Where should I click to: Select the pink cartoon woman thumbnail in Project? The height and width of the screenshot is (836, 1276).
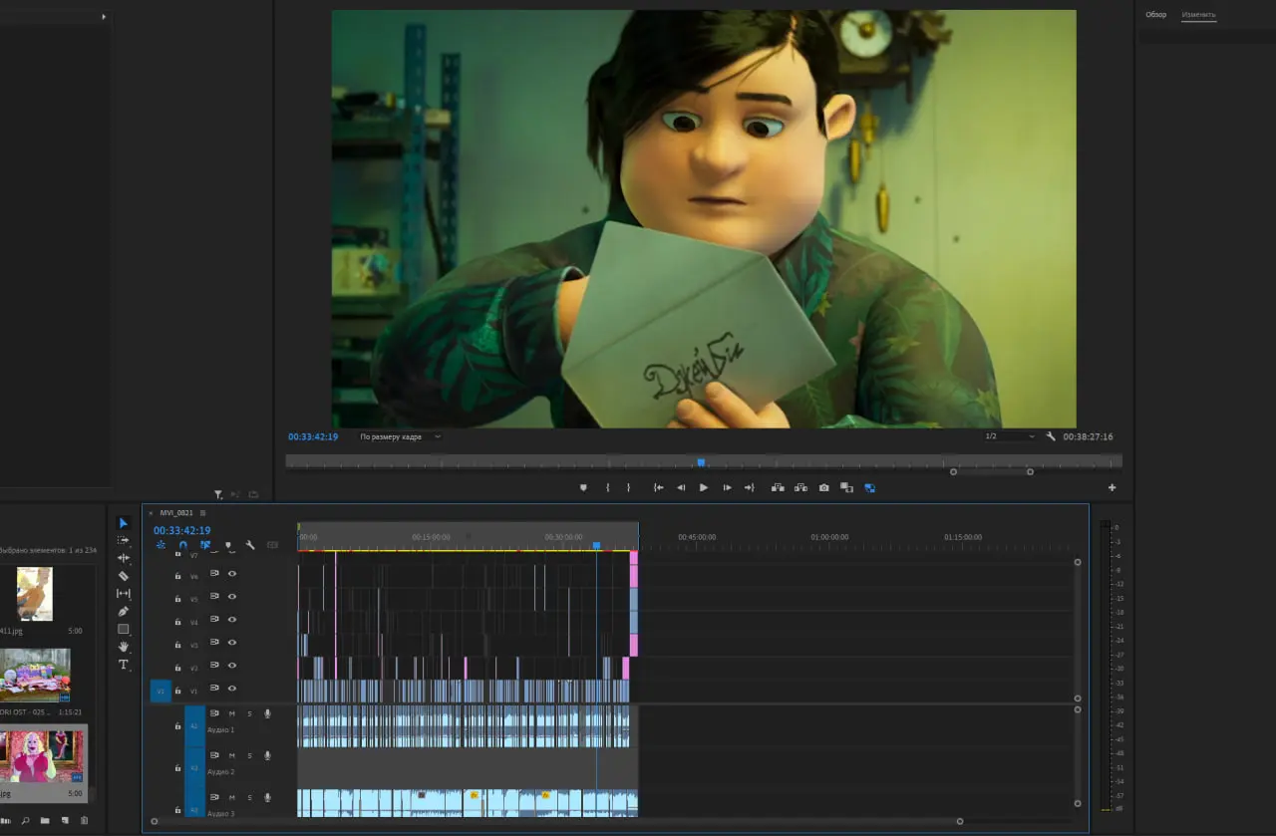(41, 757)
